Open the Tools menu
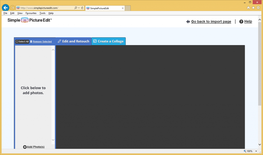263x155 pixels. (42, 13)
